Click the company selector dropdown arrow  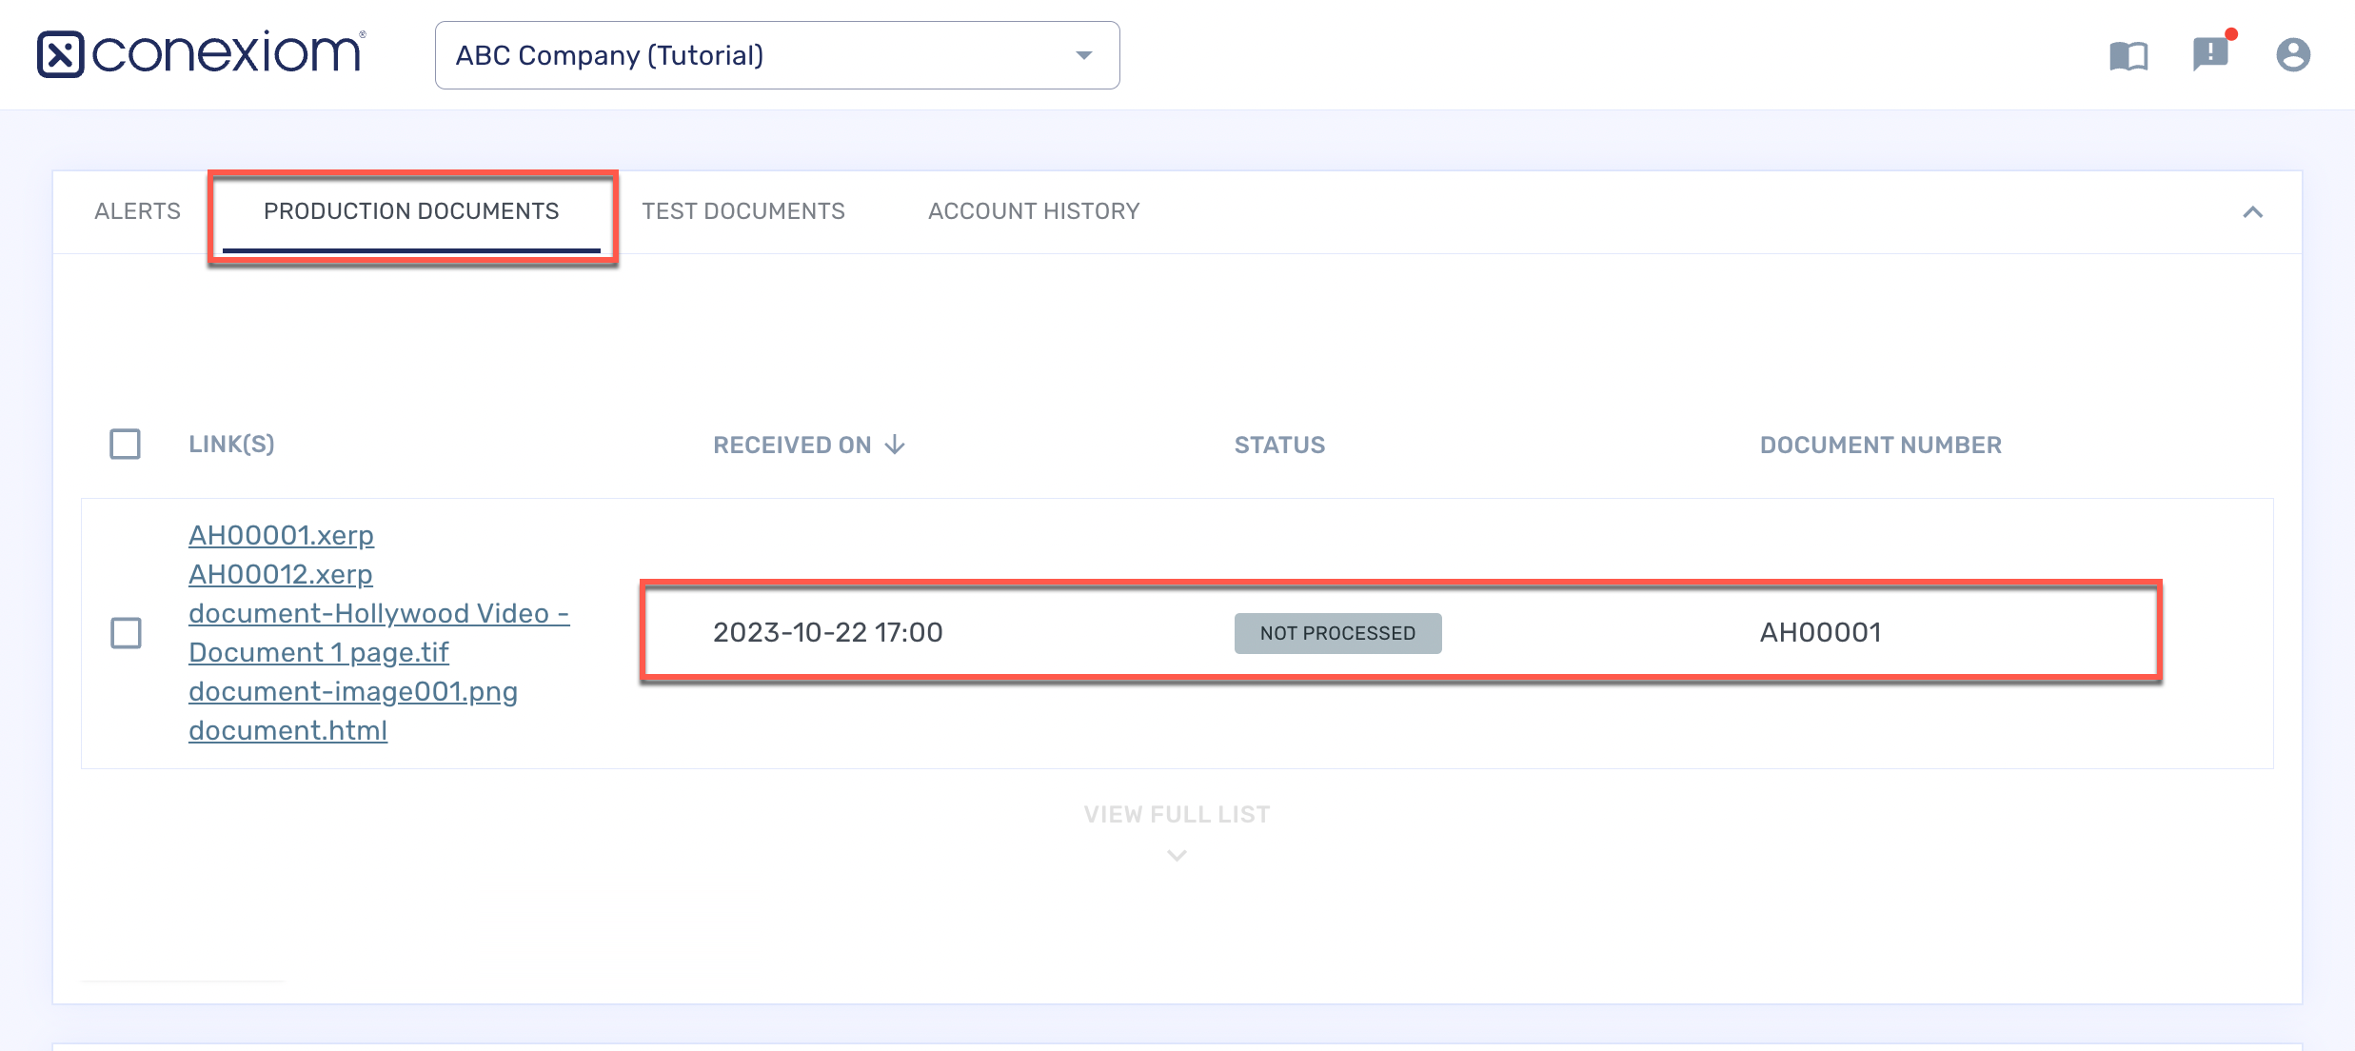pos(1082,54)
